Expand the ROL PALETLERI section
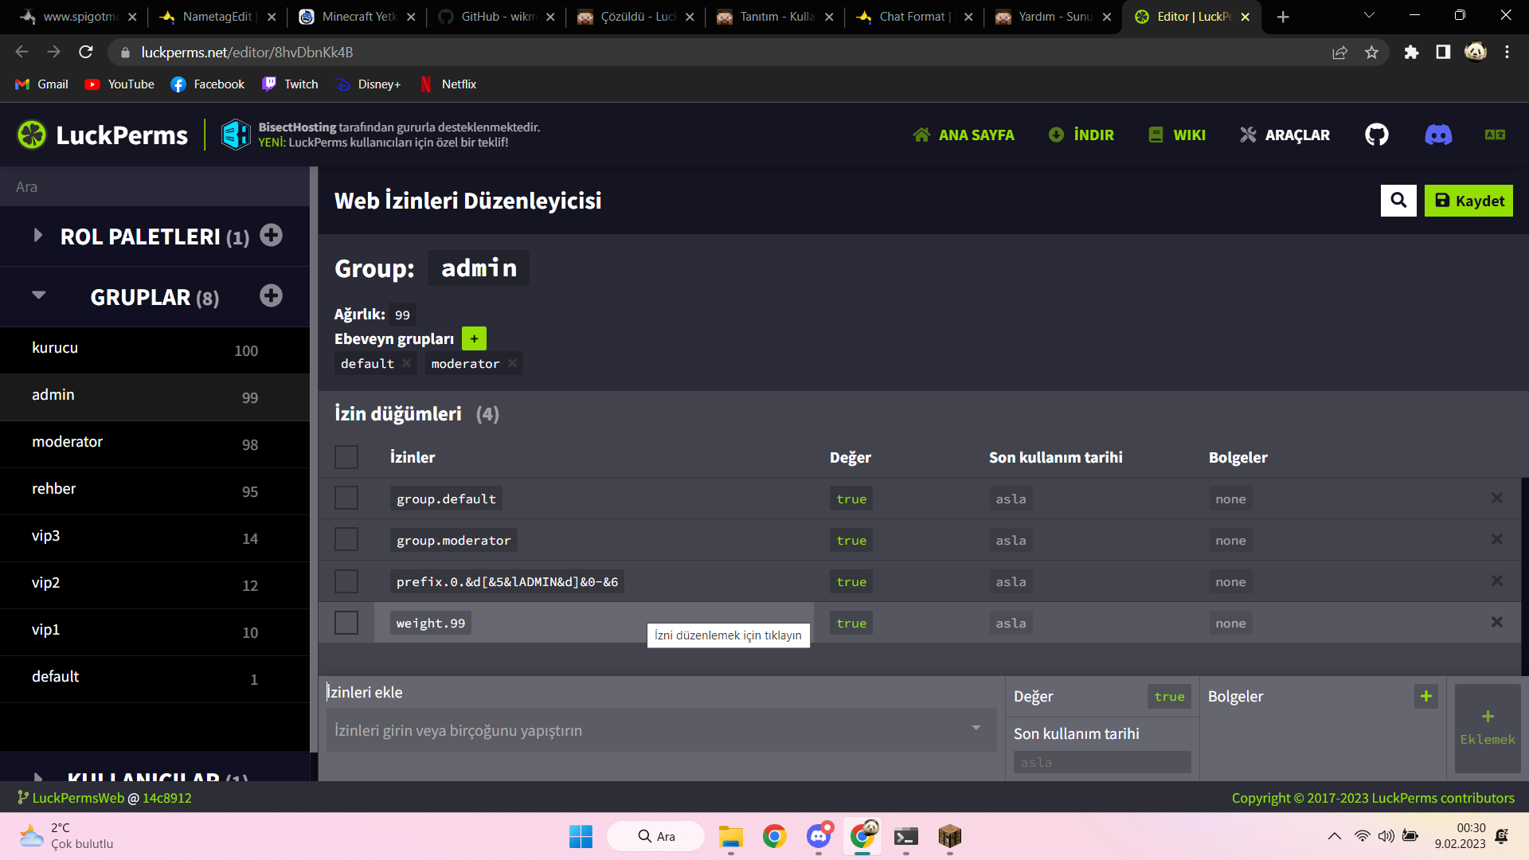This screenshot has width=1529, height=860. pyautogui.click(x=37, y=235)
